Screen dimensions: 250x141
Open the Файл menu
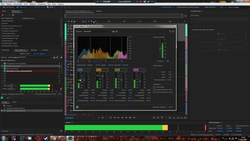(3, 4)
